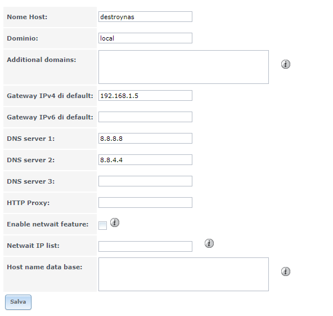Click the empty Gateway IPv6 field
333x316 pixels.
pyautogui.click(x=145, y=117)
